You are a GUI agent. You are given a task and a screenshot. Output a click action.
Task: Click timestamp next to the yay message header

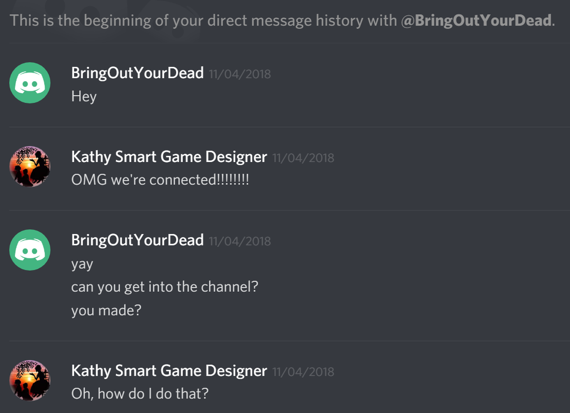(x=240, y=241)
